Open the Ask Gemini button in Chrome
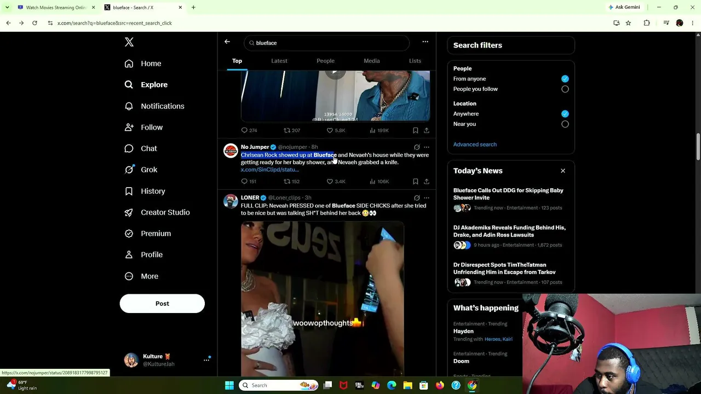701x394 pixels. [624, 7]
